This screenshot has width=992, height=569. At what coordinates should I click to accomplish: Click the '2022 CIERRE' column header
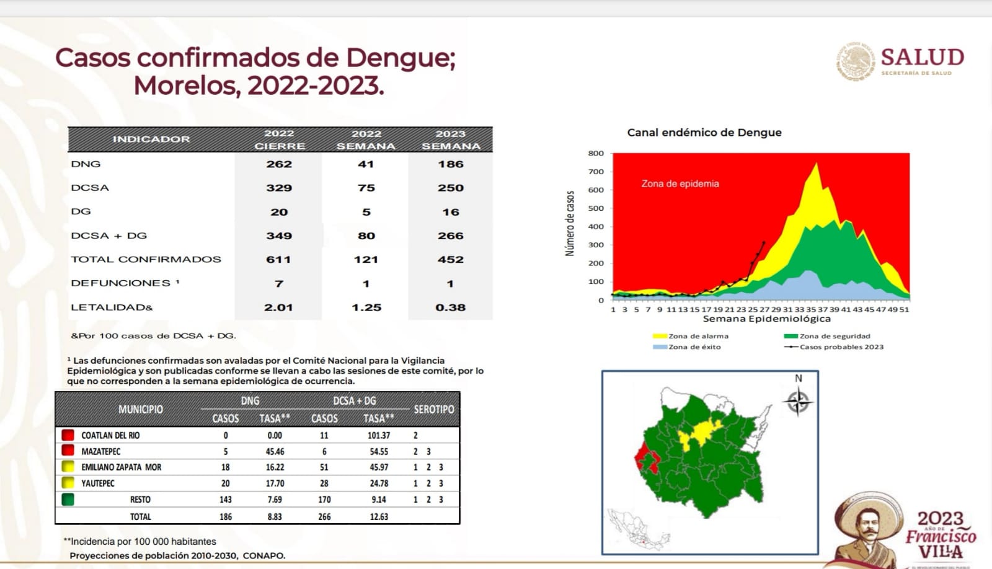pos(280,139)
